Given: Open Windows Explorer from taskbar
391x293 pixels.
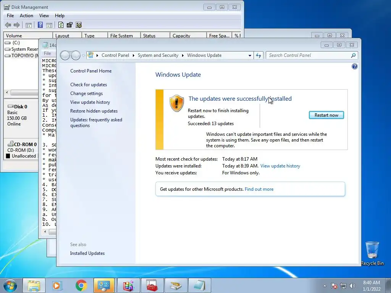Looking at the screenshot, I should point(34,285).
